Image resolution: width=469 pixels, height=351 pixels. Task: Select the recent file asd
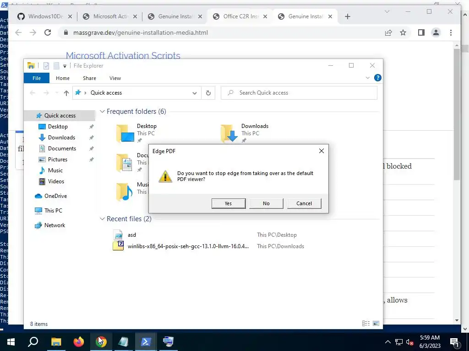(x=131, y=235)
